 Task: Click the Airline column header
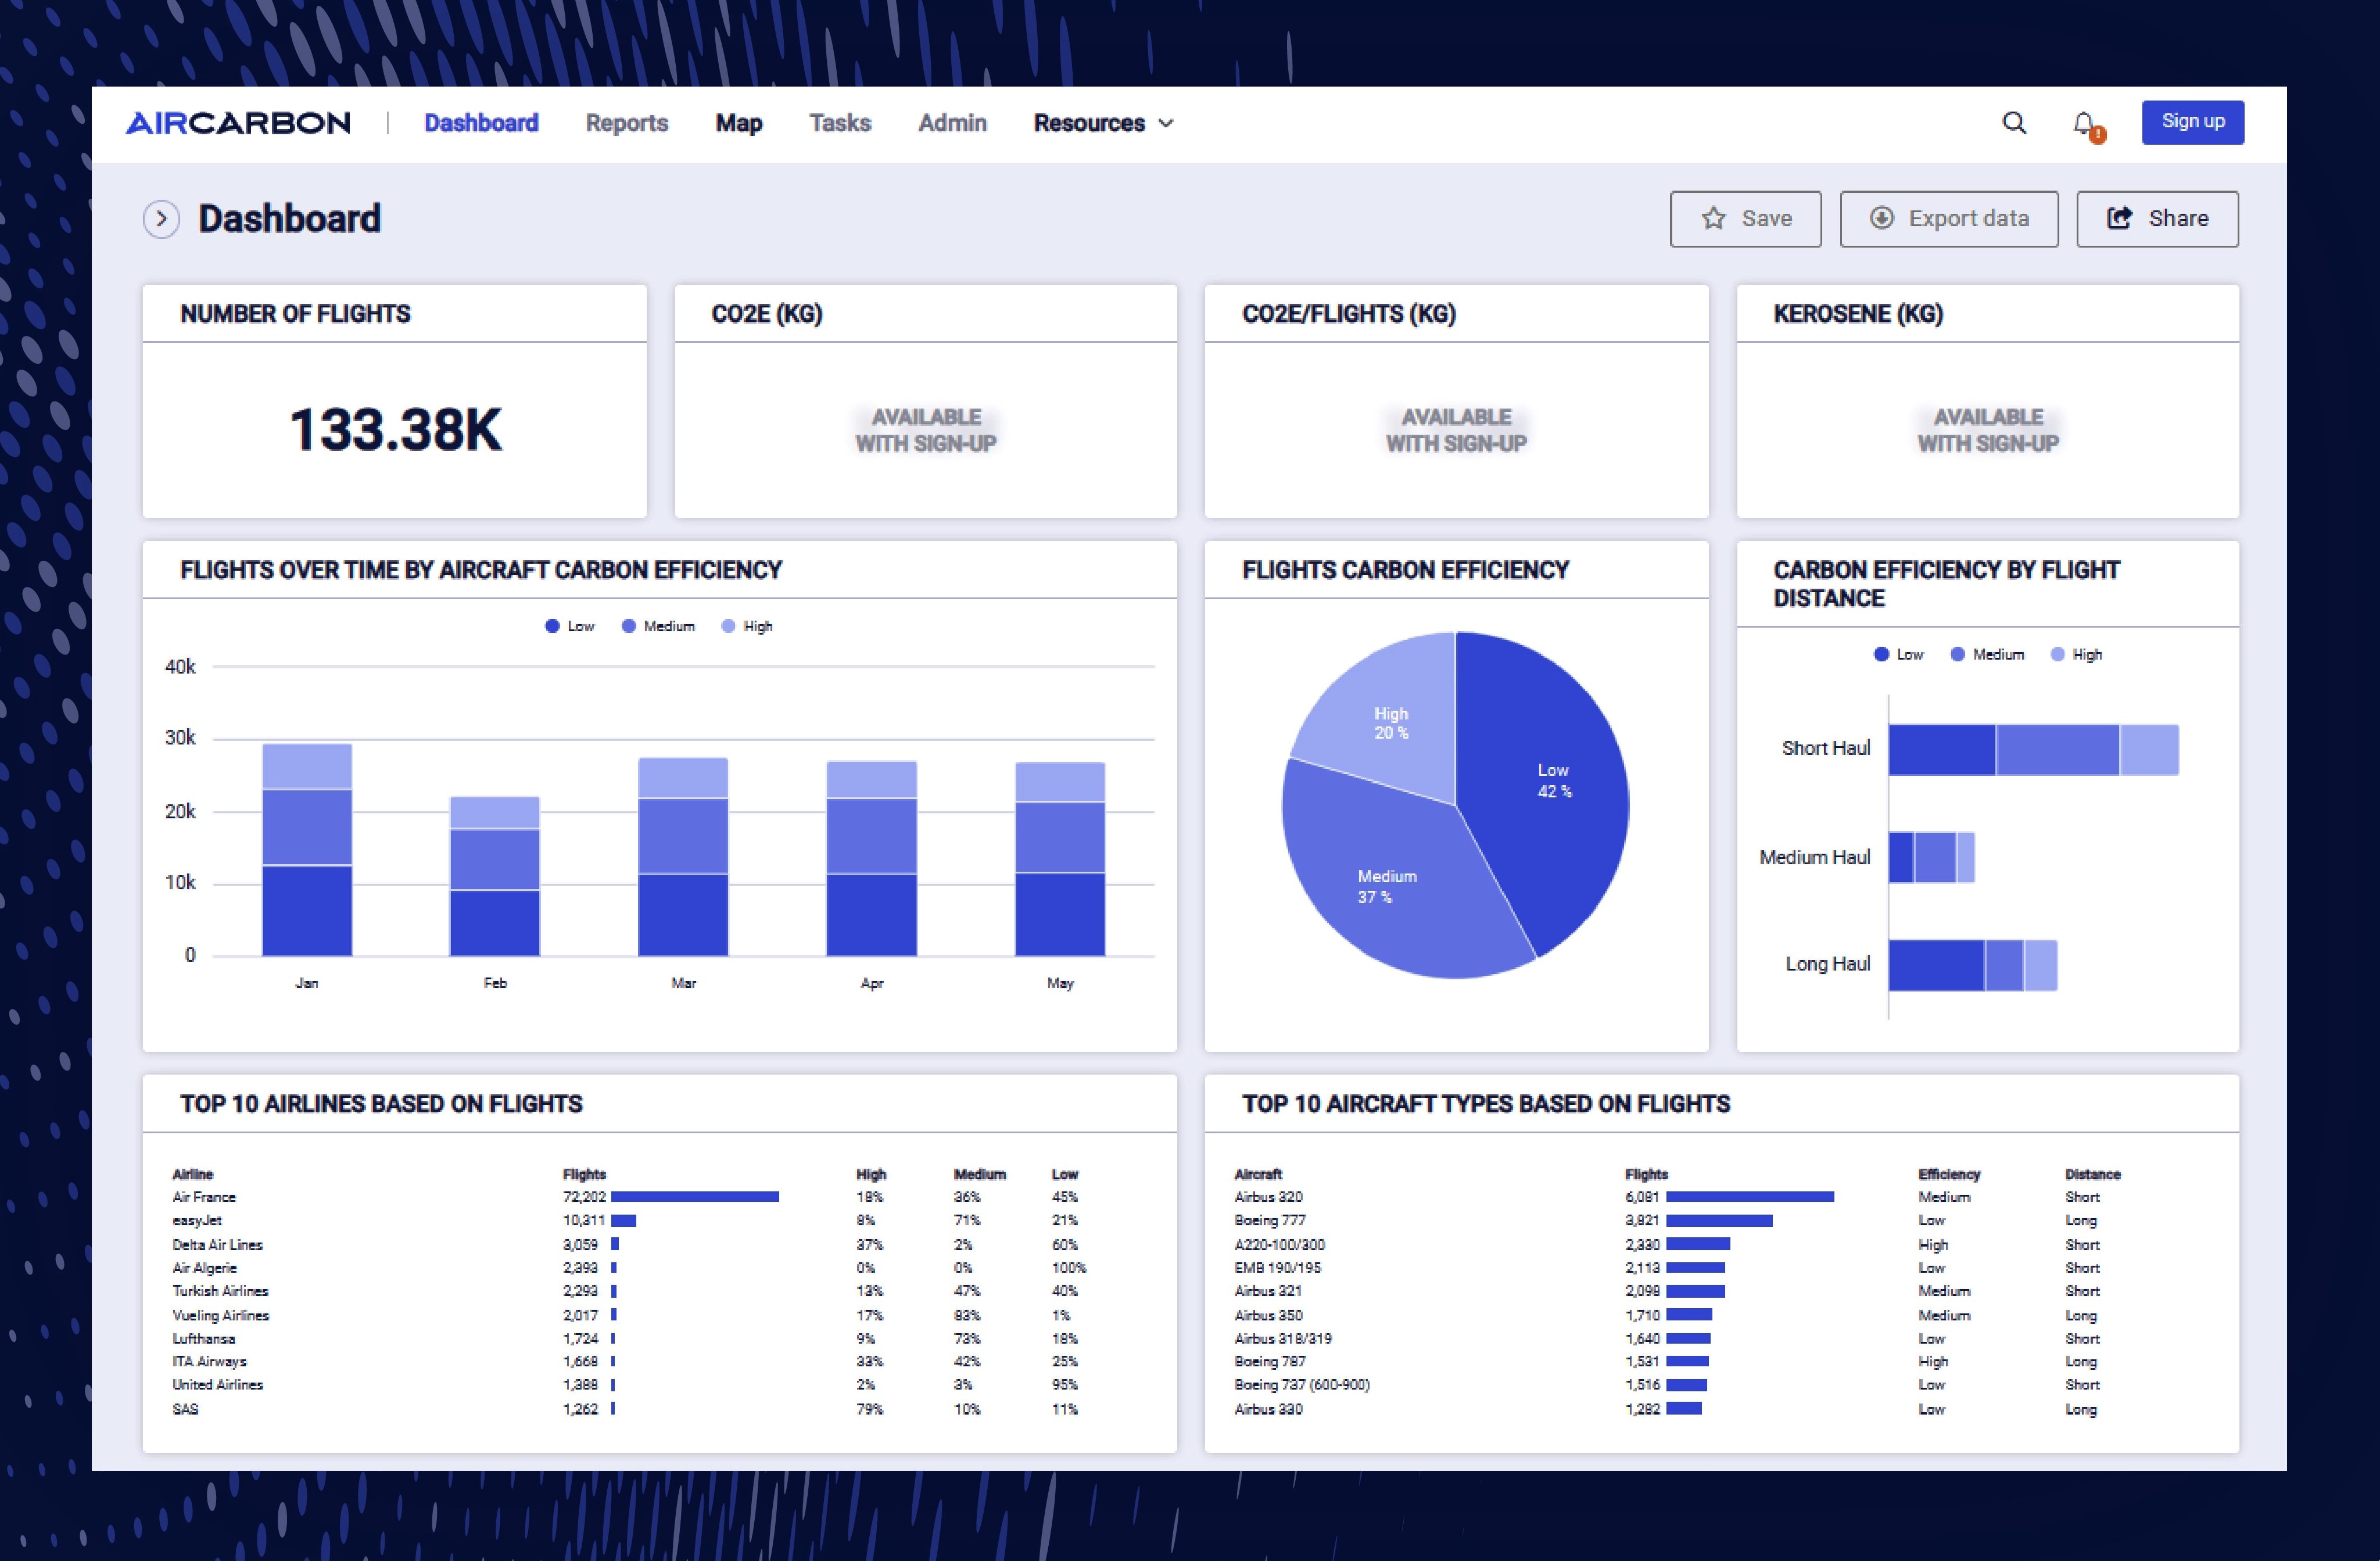pos(192,1174)
